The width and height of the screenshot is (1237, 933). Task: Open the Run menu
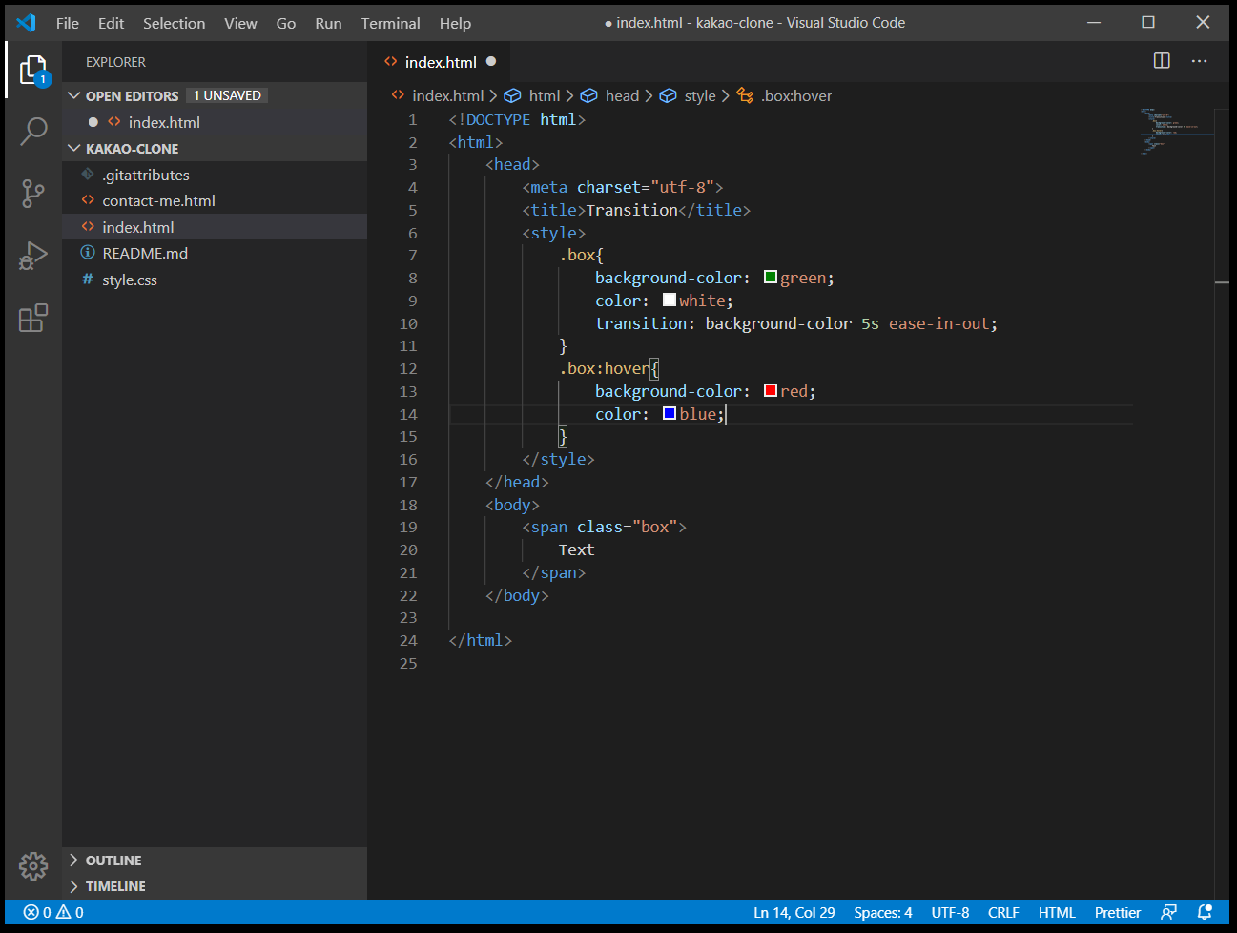[328, 23]
